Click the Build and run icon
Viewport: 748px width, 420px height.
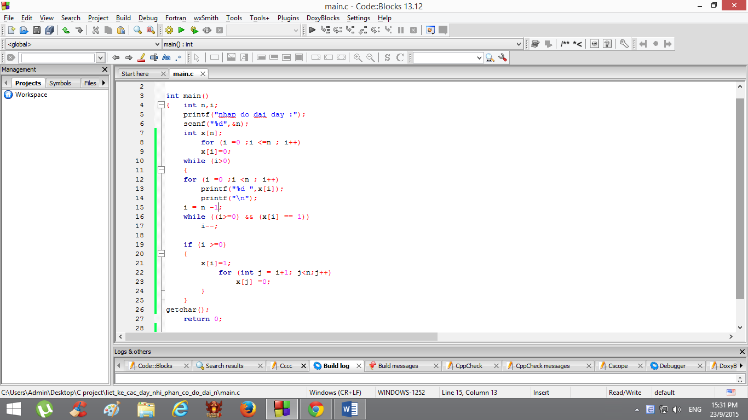point(194,30)
